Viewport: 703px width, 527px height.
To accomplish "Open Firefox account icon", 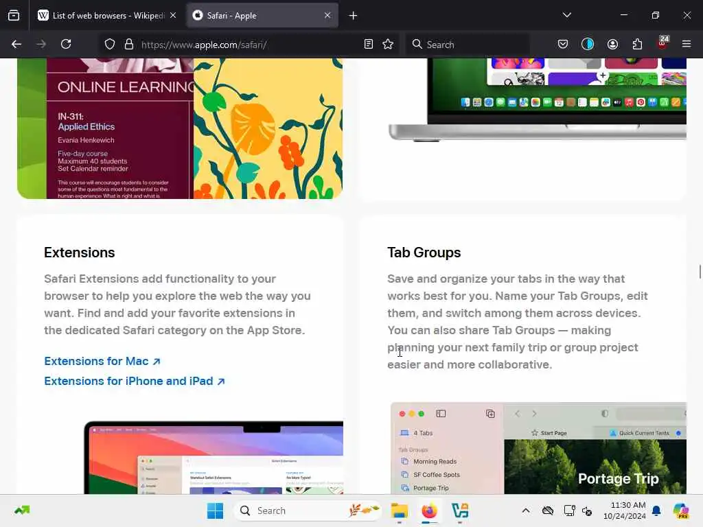I will coord(612,44).
